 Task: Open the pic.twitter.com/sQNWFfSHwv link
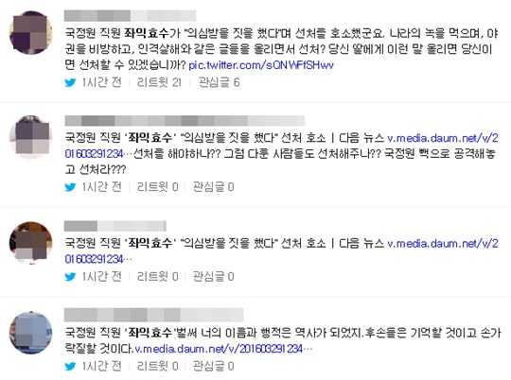click(x=261, y=65)
